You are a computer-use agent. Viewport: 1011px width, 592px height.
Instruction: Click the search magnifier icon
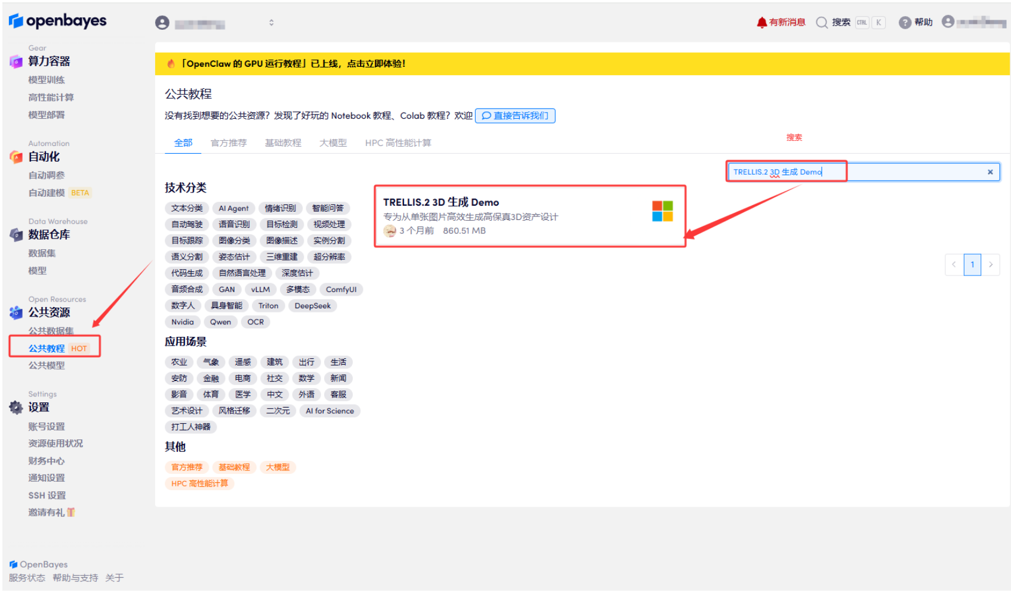[x=822, y=23]
